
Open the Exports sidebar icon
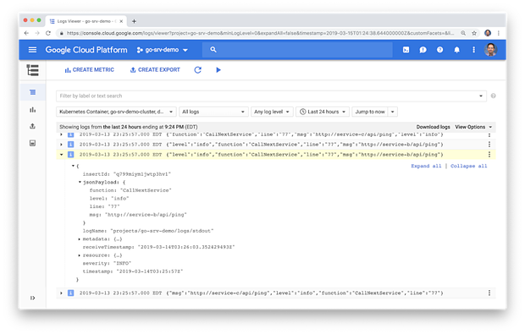[32, 126]
